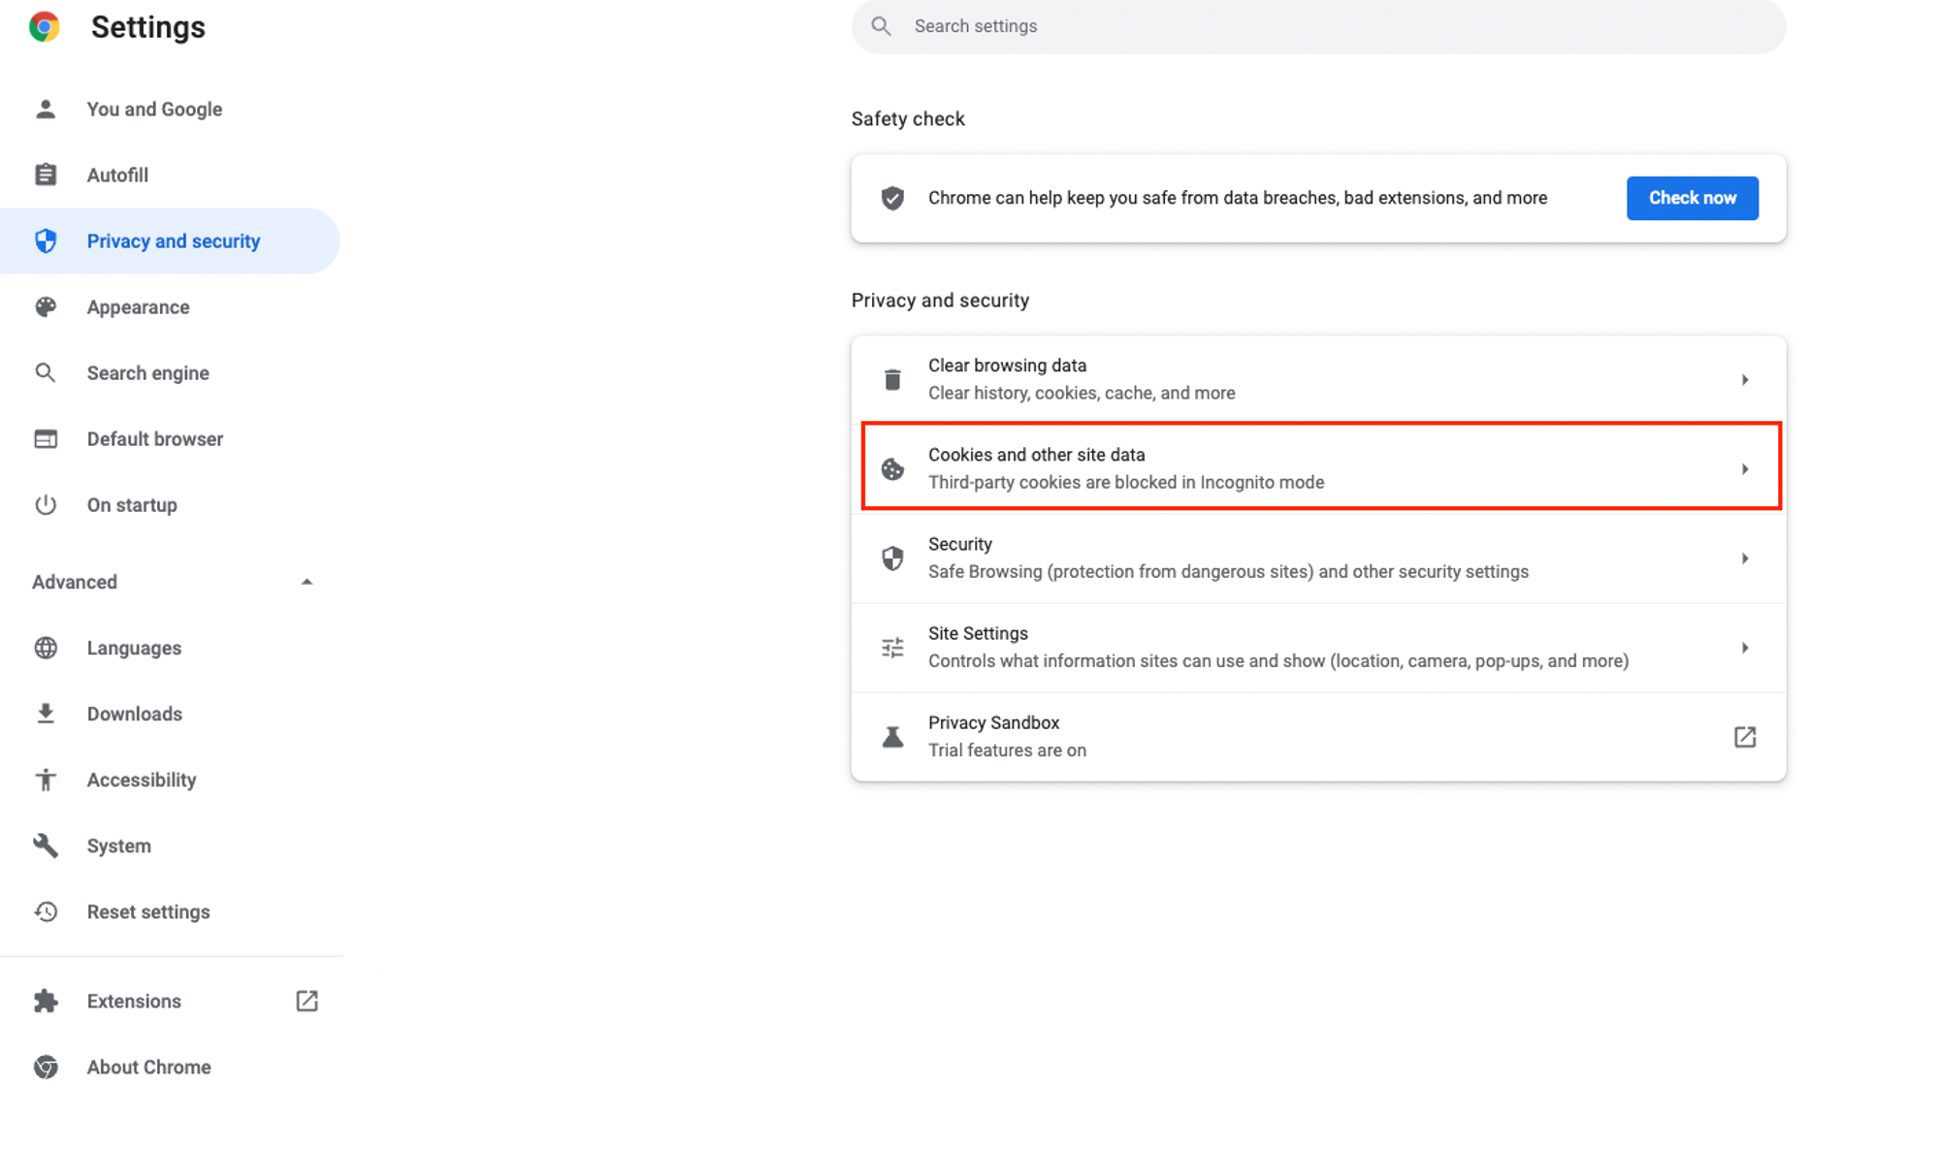Click the external link icon beside Extensions

click(307, 1001)
